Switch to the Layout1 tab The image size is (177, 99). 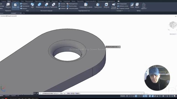point(7,96)
